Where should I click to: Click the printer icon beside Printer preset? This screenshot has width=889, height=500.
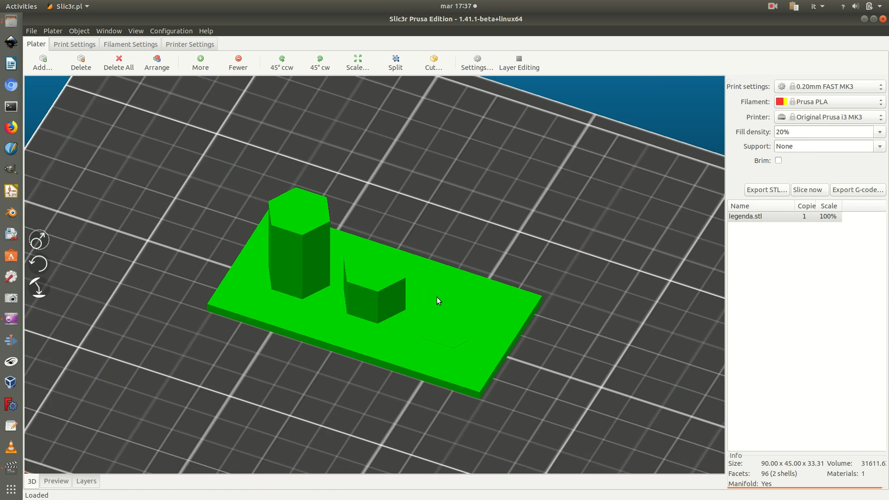(x=782, y=117)
